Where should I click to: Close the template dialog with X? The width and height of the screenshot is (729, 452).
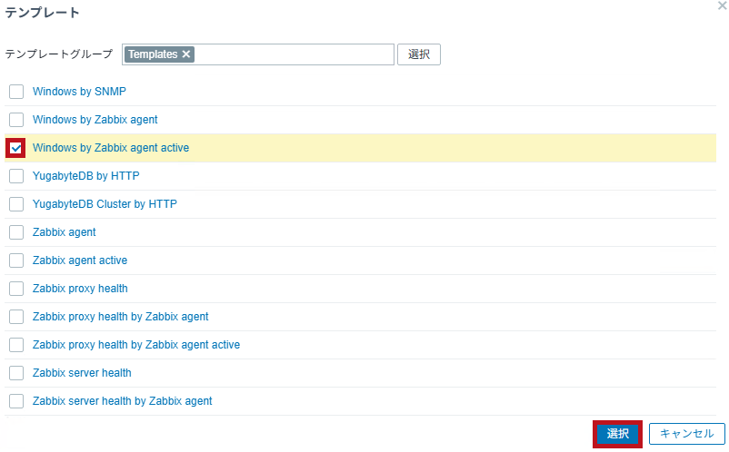[723, 6]
